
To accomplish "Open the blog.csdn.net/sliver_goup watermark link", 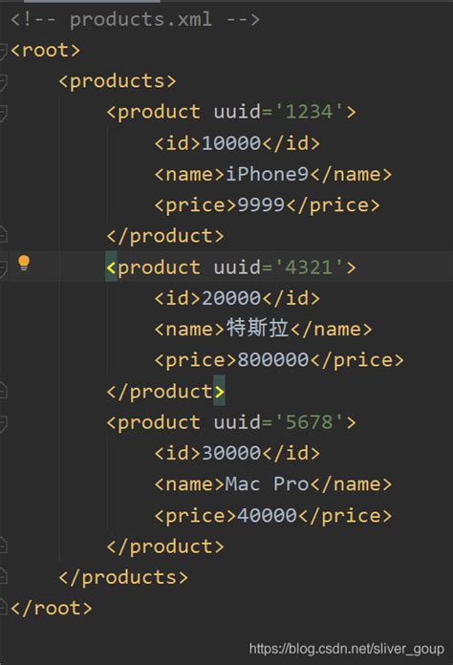I will [347, 649].
